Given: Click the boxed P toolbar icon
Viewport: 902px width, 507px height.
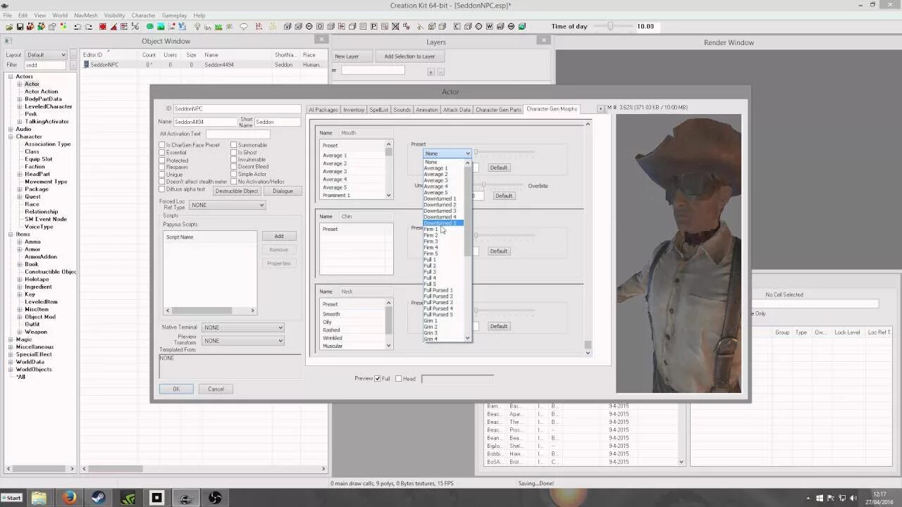Looking at the screenshot, I should click(x=373, y=27).
